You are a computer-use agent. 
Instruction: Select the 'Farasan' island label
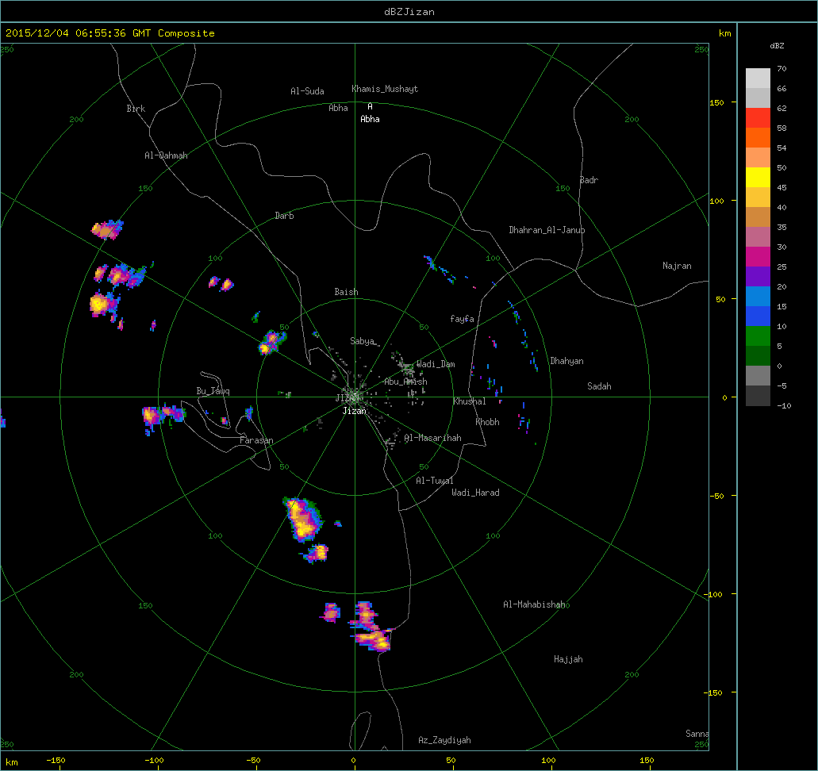[256, 441]
